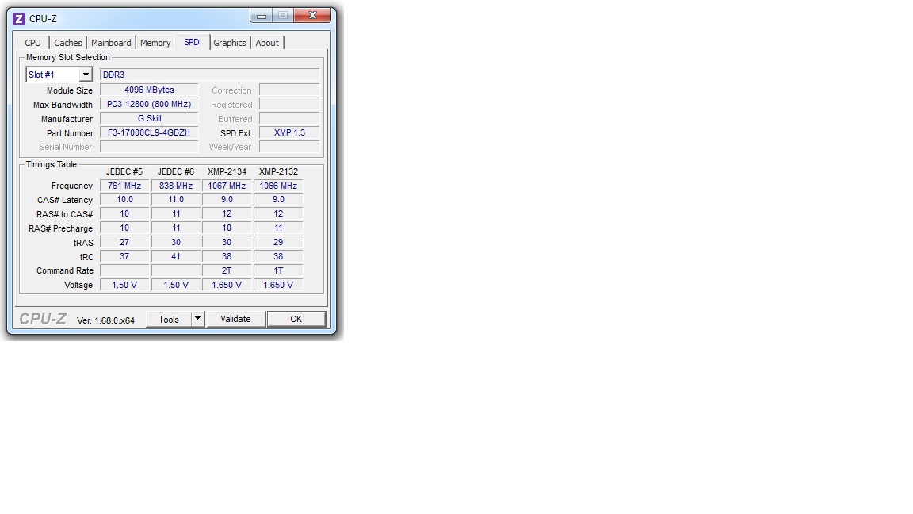Viewport: 913px width, 514px height.
Task: Go to the Memory tab
Action: (155, 43)
